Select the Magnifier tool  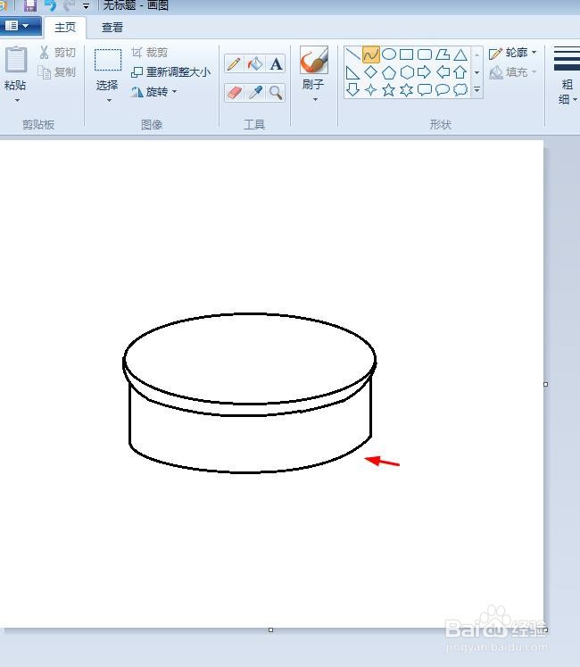(x=276, y=92)
